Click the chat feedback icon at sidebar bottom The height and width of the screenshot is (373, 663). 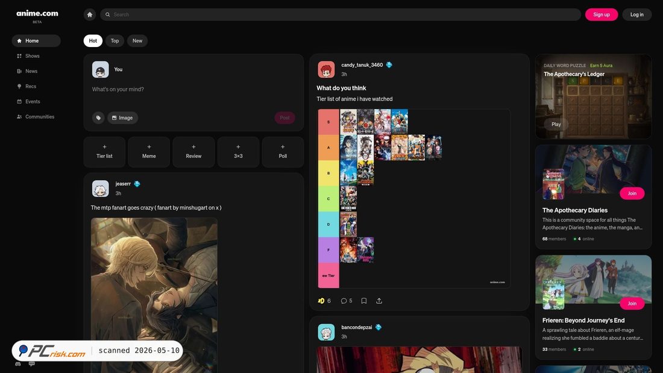[x=32, y=364]
